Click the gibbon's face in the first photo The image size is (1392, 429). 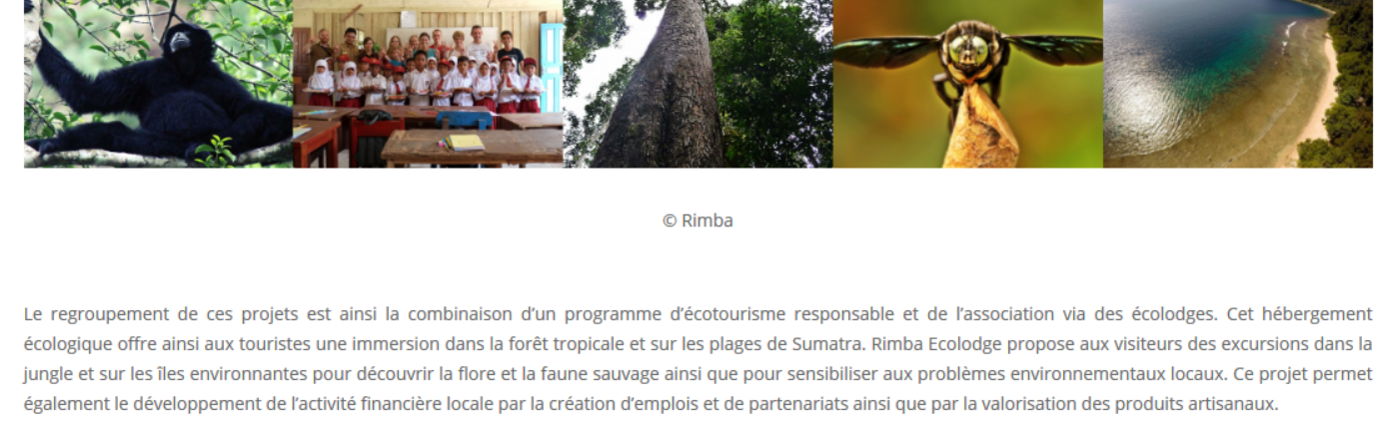click(x=178, y=42)
